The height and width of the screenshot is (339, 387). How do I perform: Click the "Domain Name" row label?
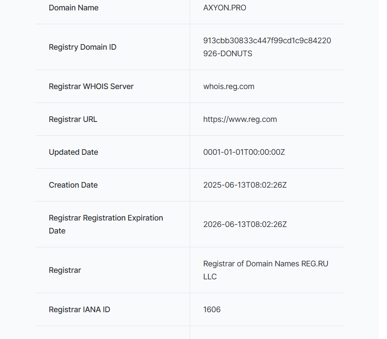pos(74,8)
